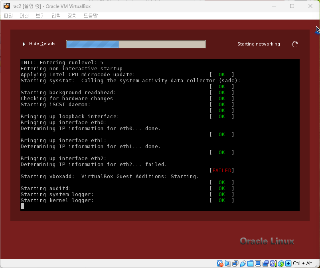
Task: Open the 보기 menu
Action: (x=40, y=16)
